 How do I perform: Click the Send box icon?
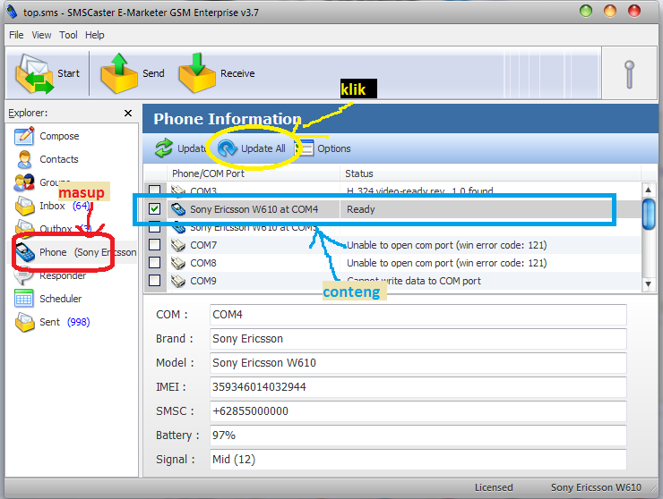tap(119, 74)
